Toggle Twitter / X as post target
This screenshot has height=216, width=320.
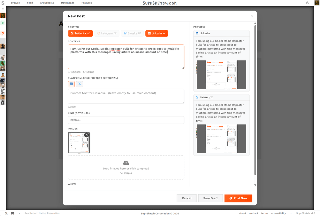80,33
